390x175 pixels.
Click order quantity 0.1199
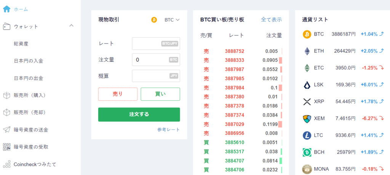pos(270,124)
